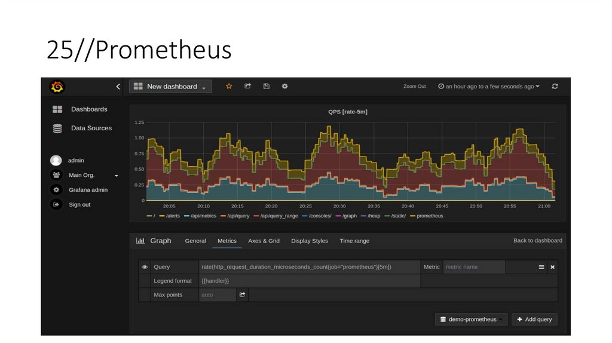This screenshot has width=612, height=343.
Task: Click Back to dashboard
Action: tap(538, 240)
